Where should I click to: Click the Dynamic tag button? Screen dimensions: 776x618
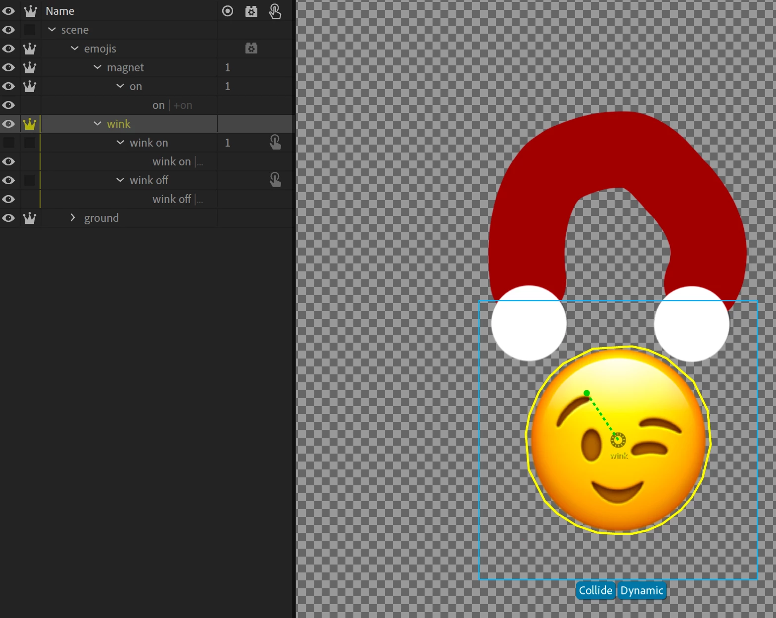tap(642, 590)
